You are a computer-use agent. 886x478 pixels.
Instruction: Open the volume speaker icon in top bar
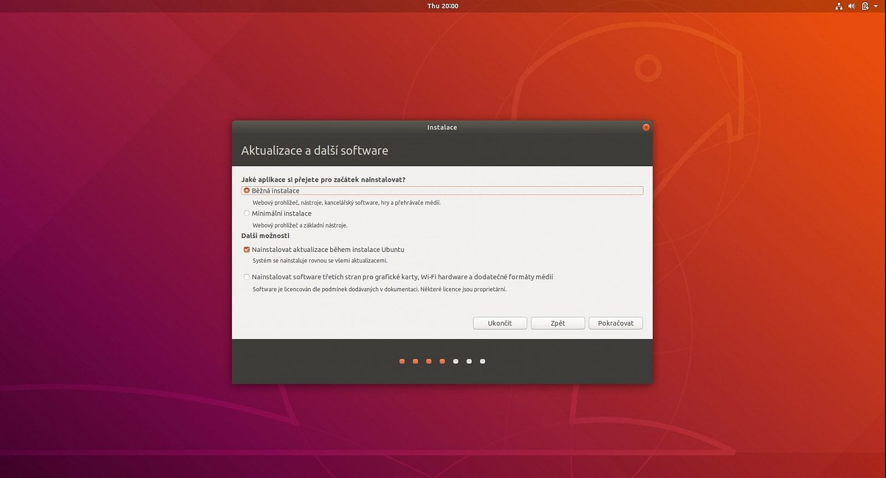[x=852, y=6]
